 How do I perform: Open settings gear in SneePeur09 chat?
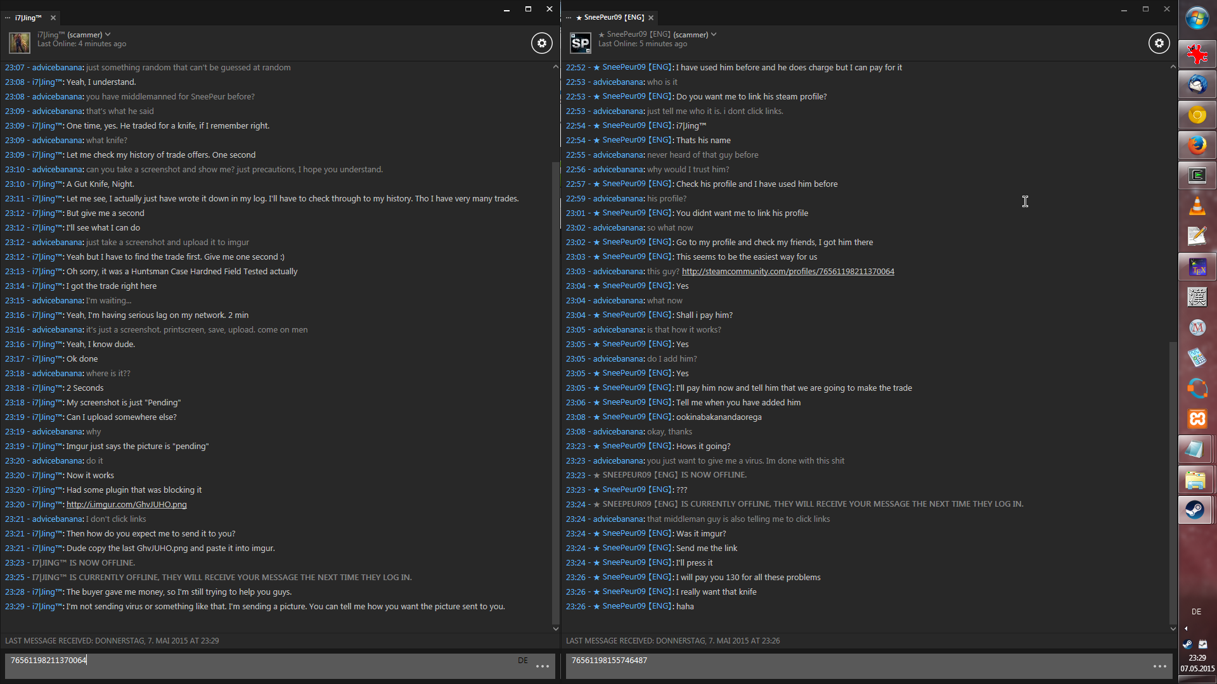tap(1159, 43)
